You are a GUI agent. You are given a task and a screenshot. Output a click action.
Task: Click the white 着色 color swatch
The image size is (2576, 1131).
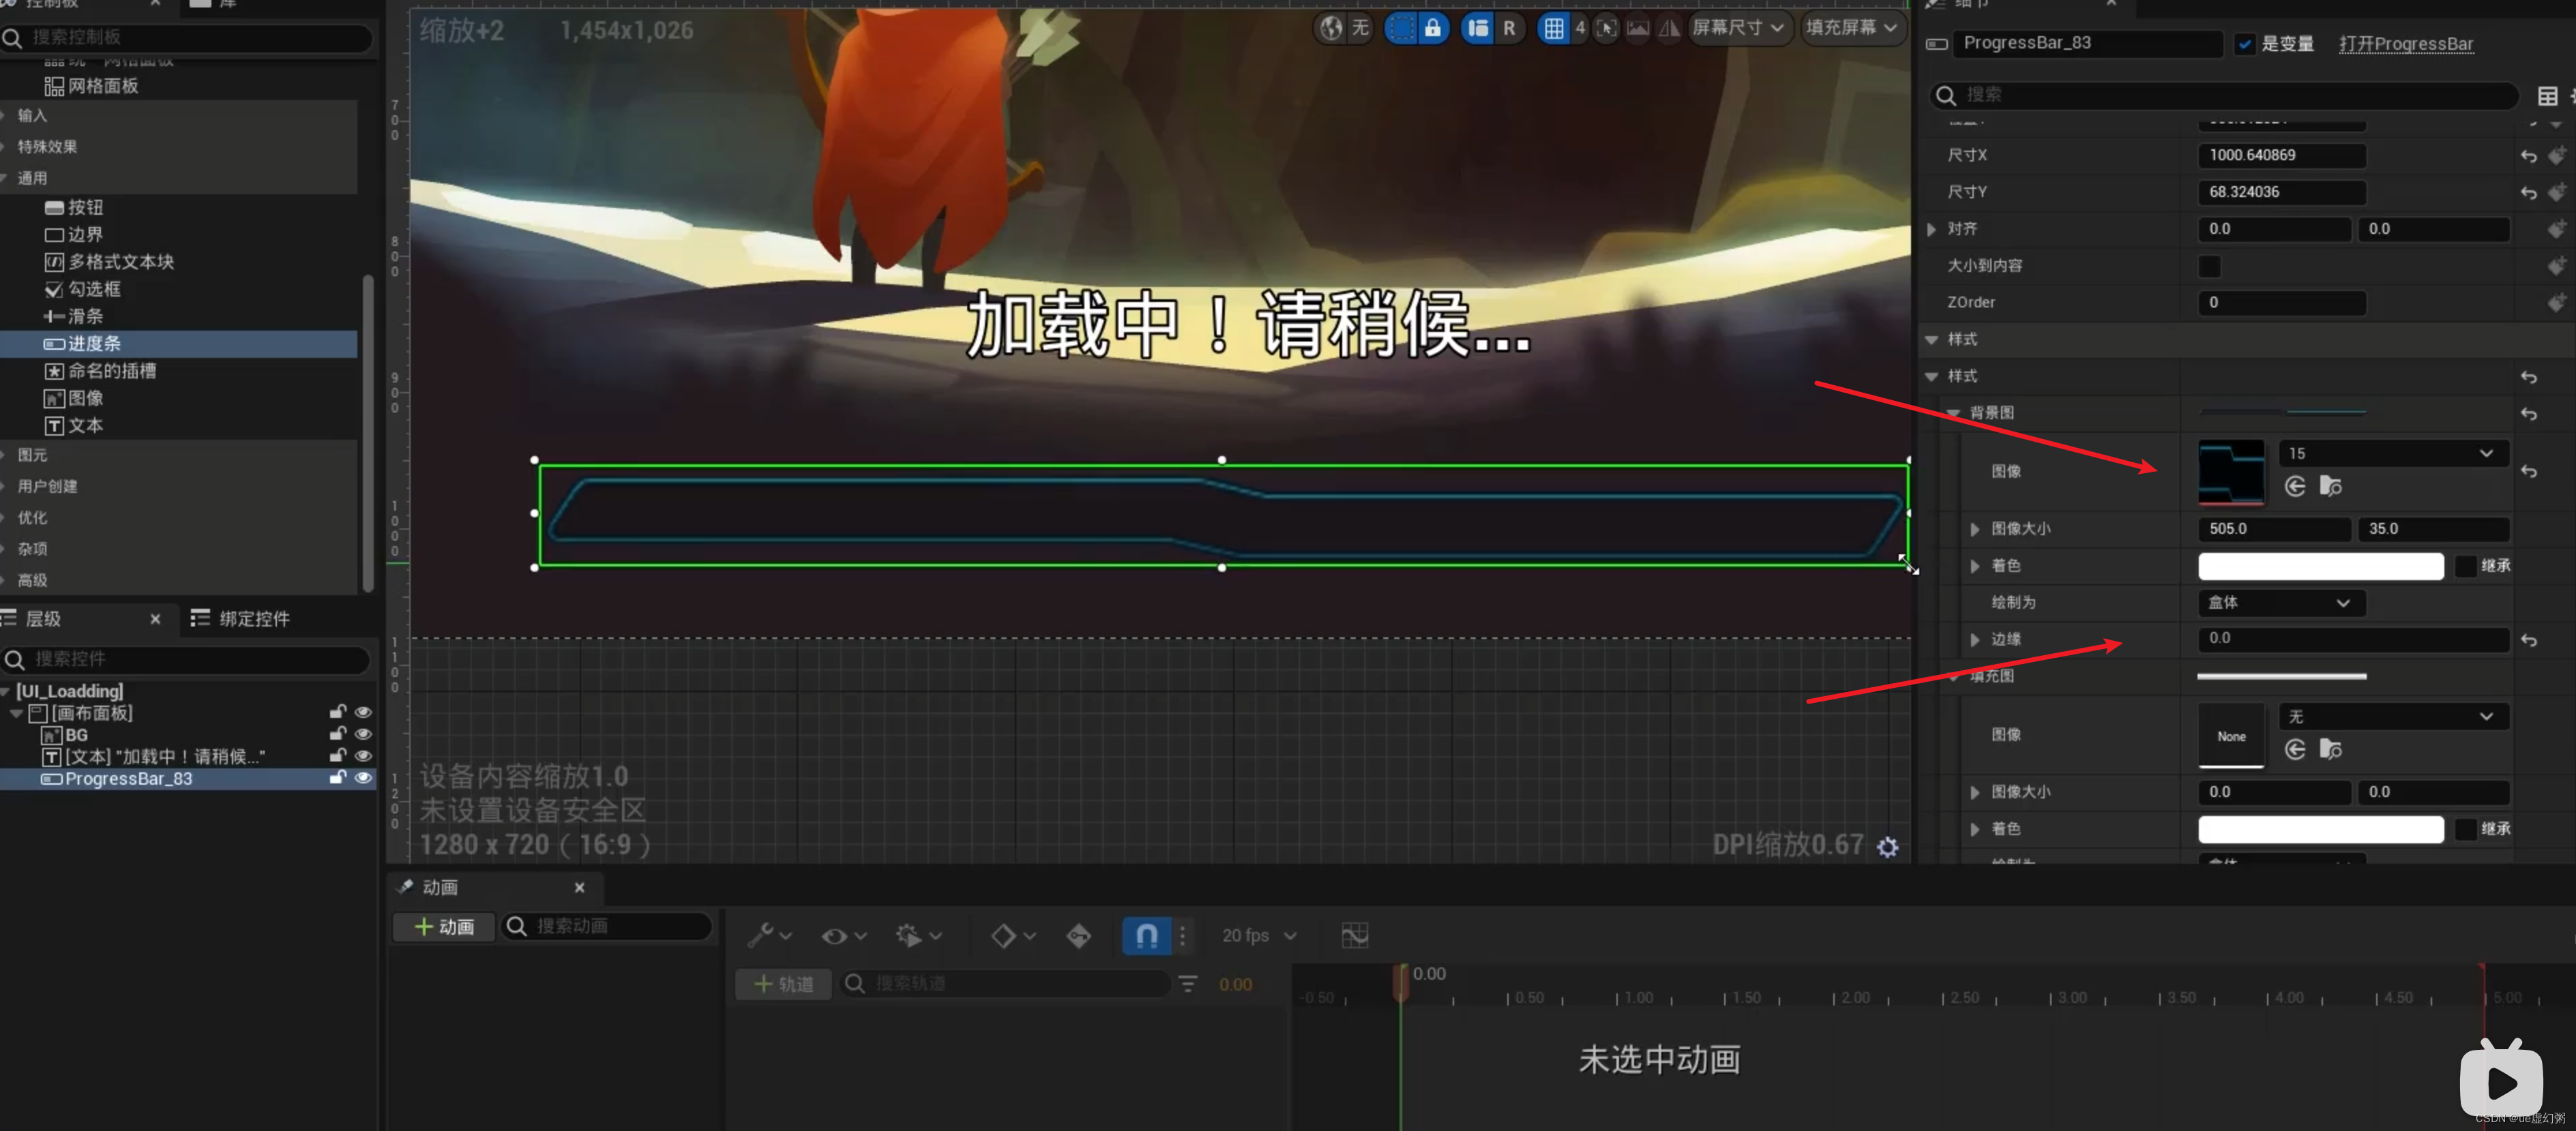point(2320,566)
